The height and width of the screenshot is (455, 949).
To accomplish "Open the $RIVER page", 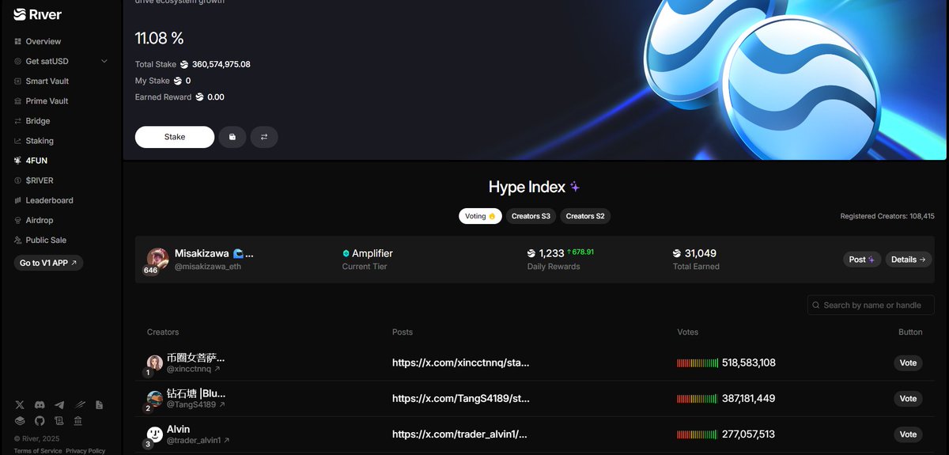I will pos(39,180).
